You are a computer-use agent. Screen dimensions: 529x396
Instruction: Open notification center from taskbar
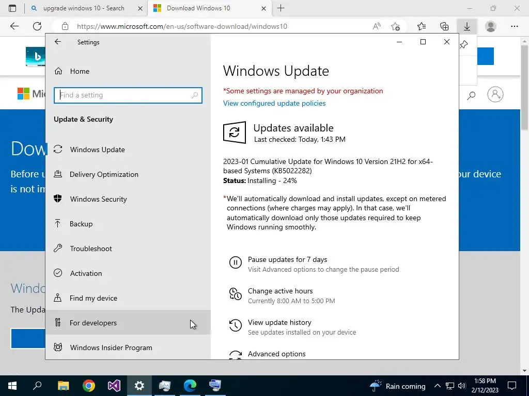(x=512, y=386)
